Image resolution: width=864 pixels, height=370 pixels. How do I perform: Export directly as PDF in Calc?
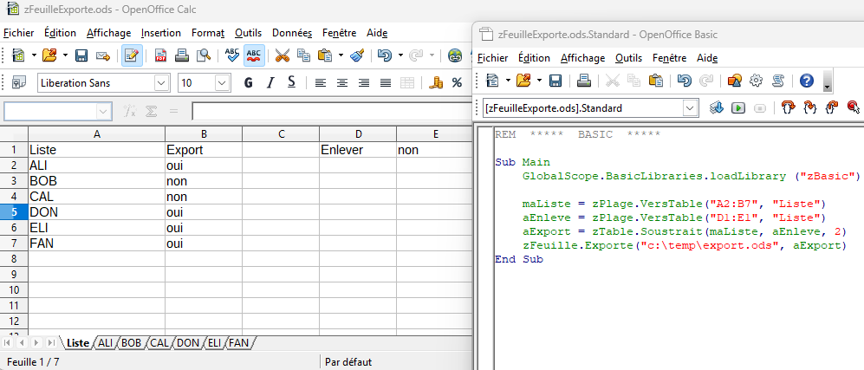(x=160, y=55)
